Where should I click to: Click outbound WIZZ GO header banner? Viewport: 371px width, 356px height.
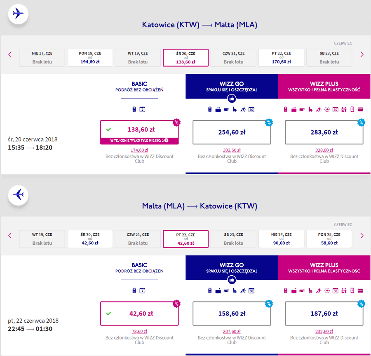click(x=232, y=87)
